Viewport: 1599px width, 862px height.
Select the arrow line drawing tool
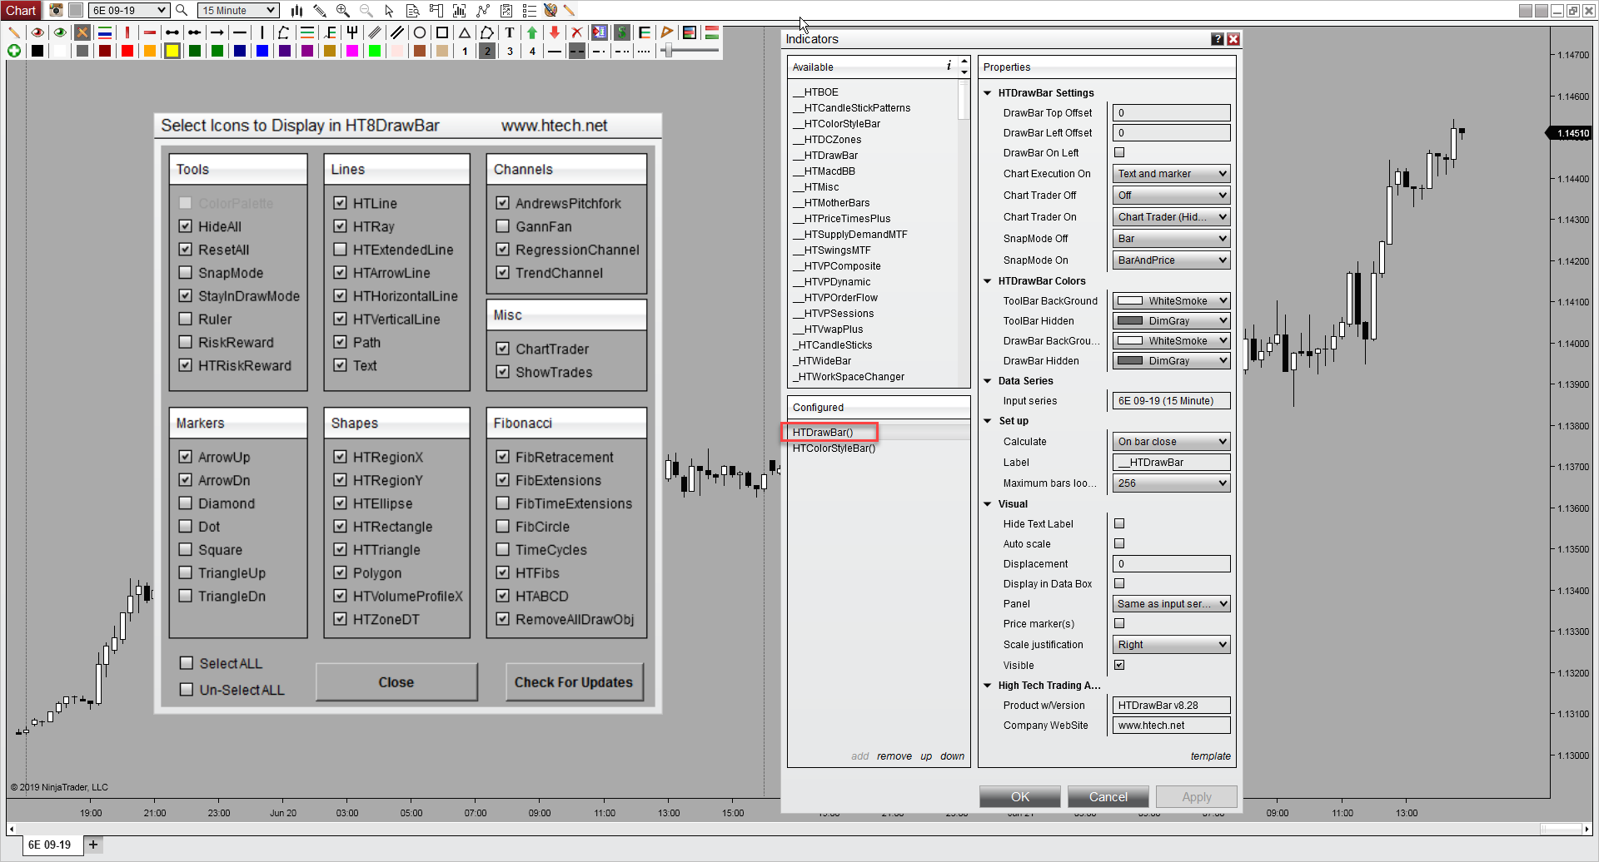click(x=217, y=32)
